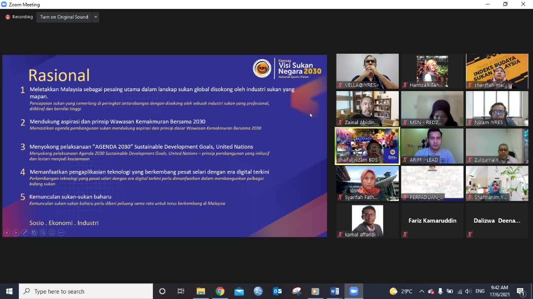Open Microsoft Word from the taskbar
Viewport: 533px width, 299px height.
[x=335, y=291]
